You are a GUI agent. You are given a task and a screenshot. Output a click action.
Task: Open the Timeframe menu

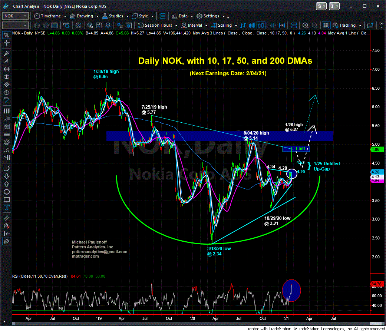point(47,16)
